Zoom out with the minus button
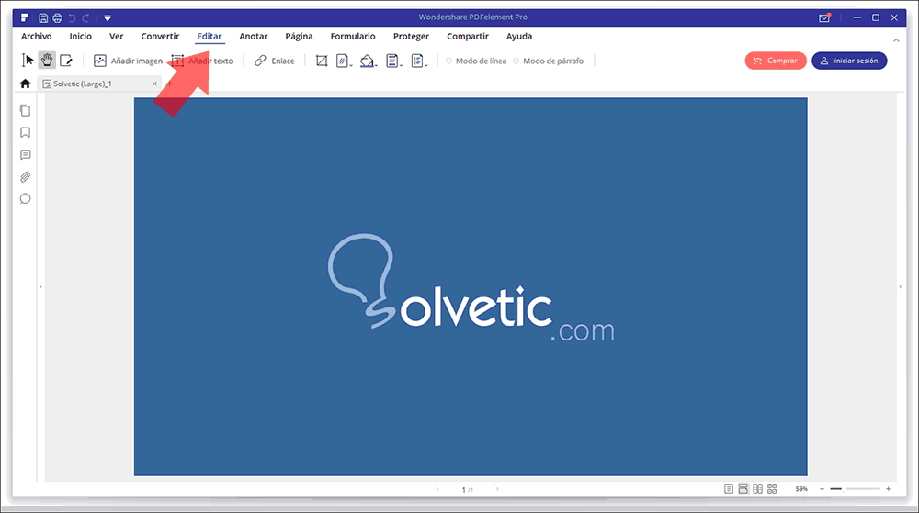919x513 pixels. 822,489
